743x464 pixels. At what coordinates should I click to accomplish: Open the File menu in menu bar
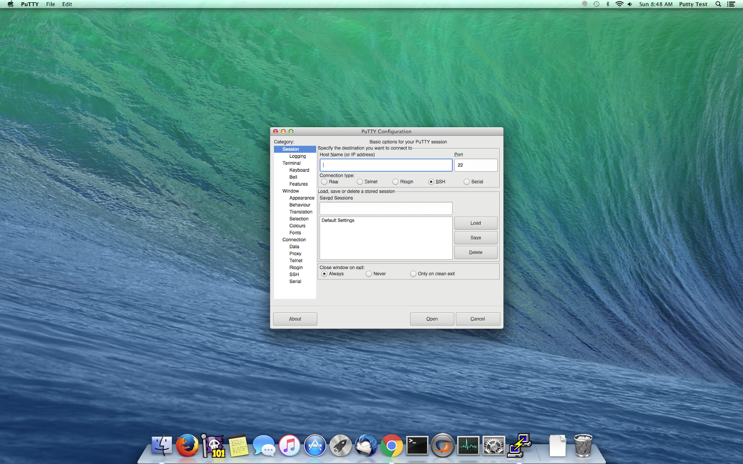pos(51,4)
